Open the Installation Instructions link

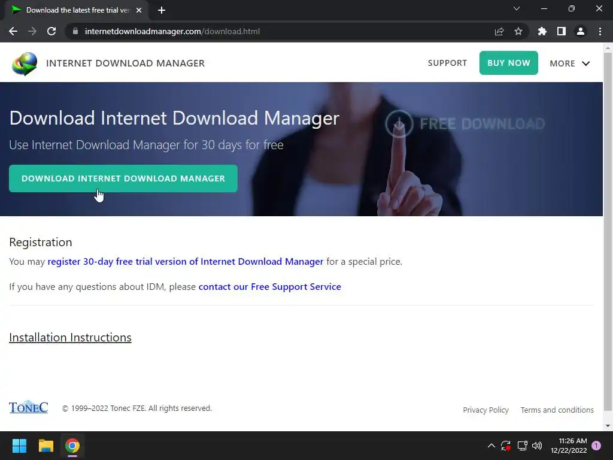tap(71, 337)
